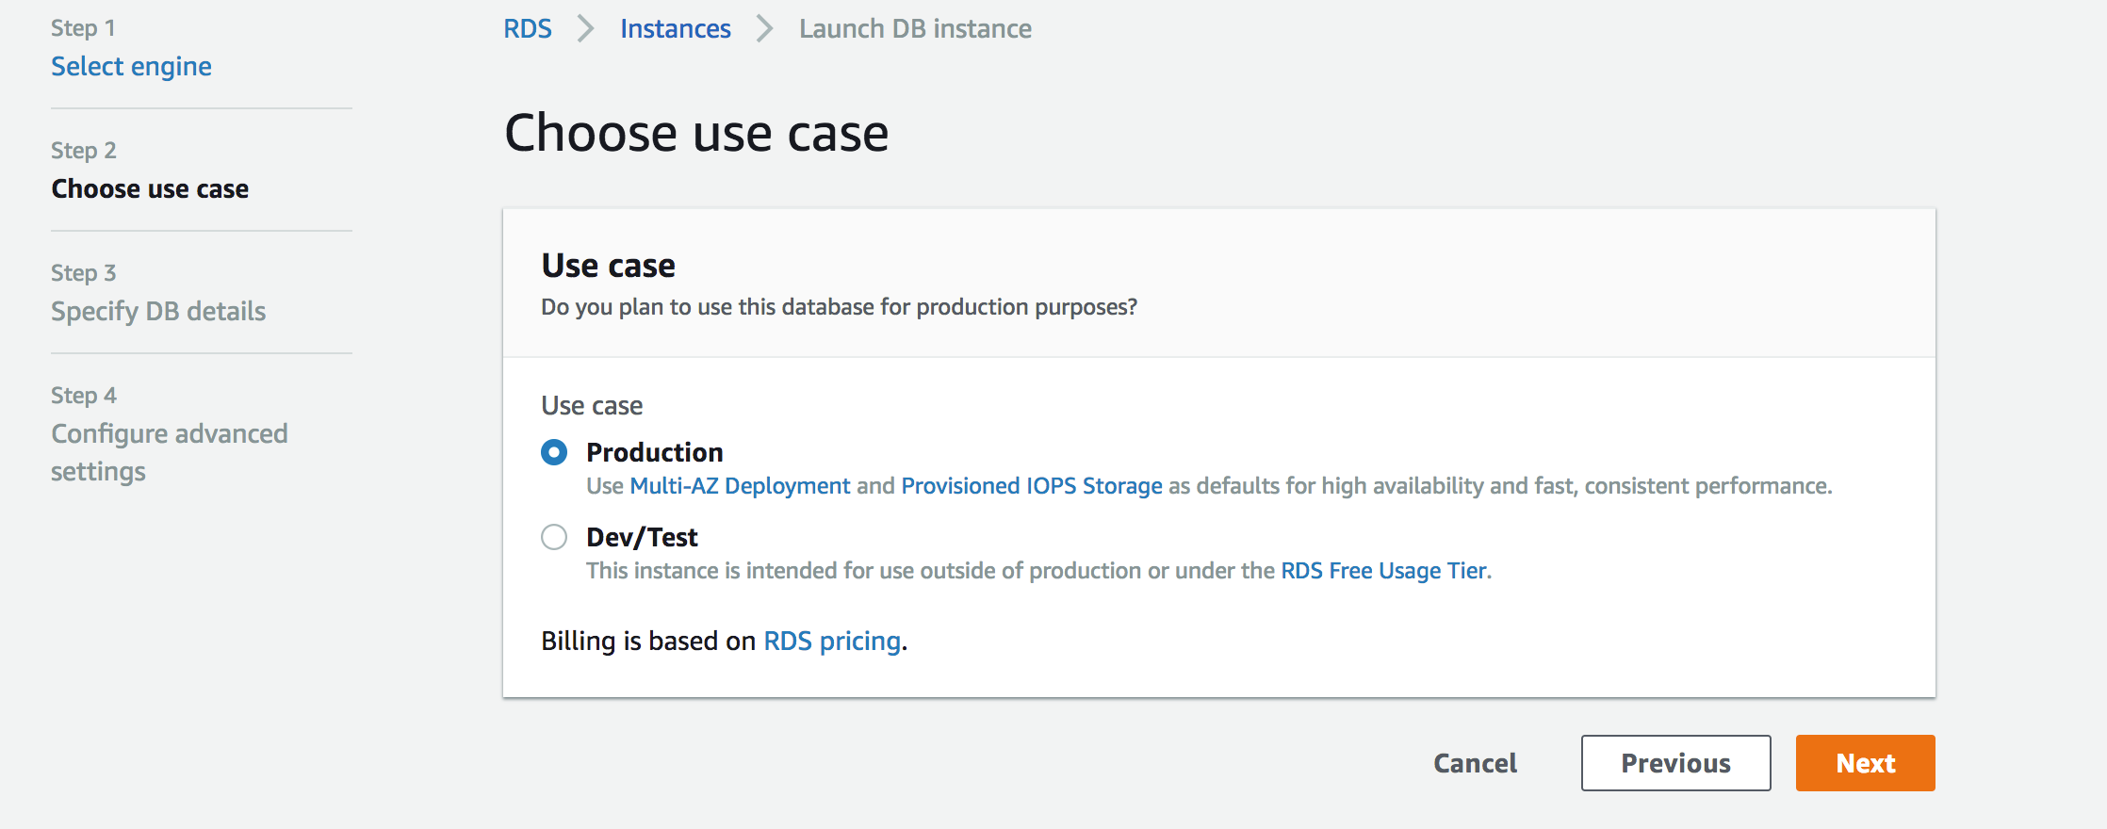The image size is (2107, 829).
Task: Open the Multi-AZ Deployment link
Action: [740, 486]
